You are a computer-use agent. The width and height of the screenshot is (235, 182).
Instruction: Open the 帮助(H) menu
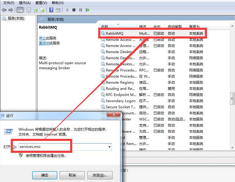58,3
